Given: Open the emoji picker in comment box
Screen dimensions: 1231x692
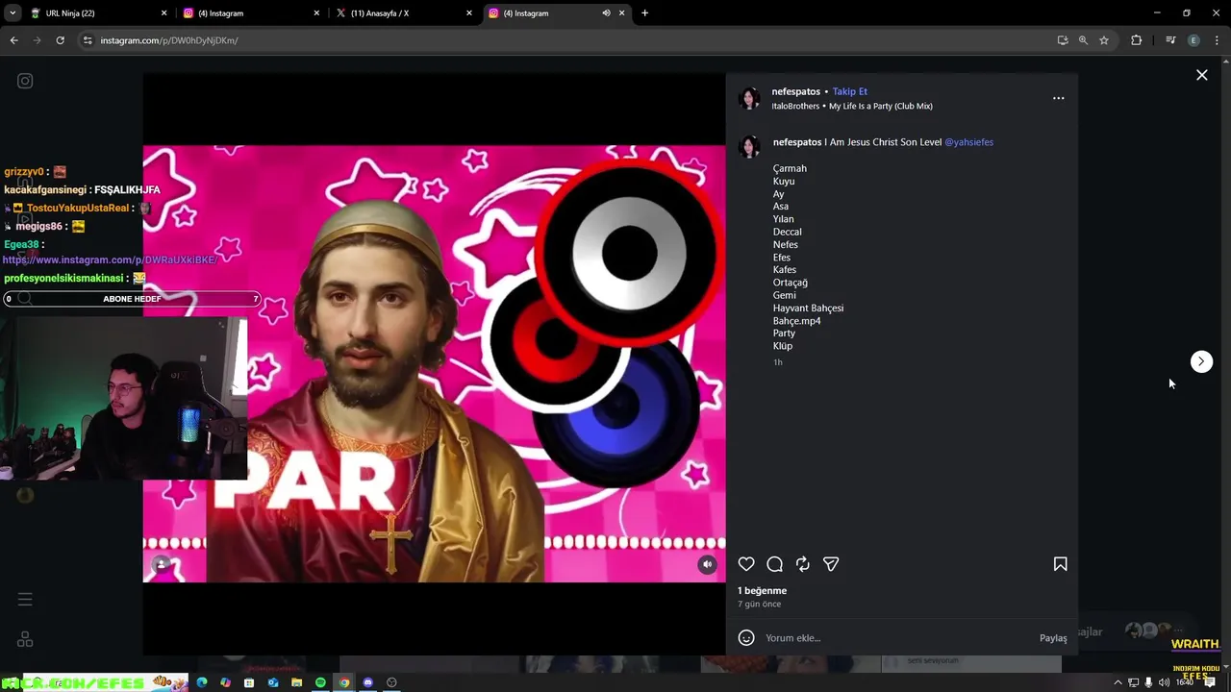Looking at the screenshot, I should tap(746, 638).
